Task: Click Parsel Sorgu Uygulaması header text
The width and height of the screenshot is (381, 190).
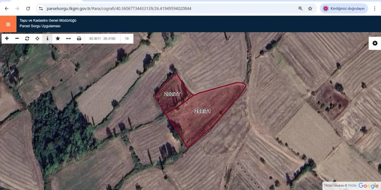Action: click(40, 26)
